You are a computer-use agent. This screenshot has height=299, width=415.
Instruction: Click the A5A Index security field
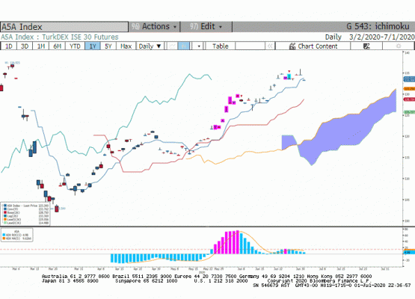coord(64,27)
